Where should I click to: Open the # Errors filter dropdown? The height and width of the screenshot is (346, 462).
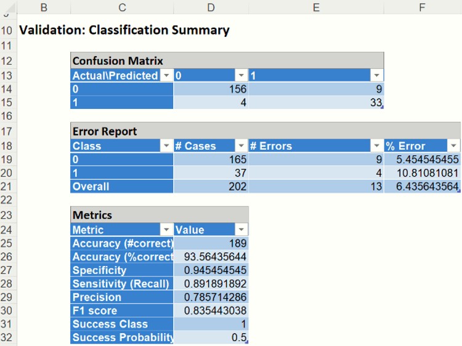pos(376,146)
